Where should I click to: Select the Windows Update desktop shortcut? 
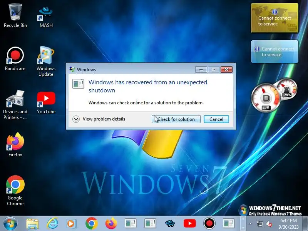[x=46, y=61]
